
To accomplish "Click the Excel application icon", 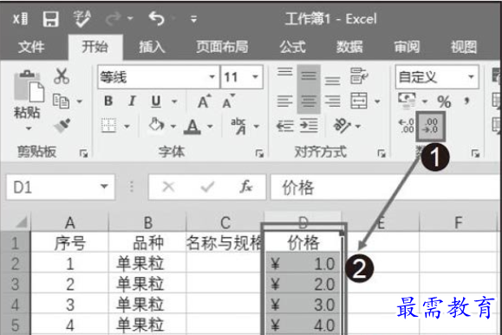I will 20,19.
